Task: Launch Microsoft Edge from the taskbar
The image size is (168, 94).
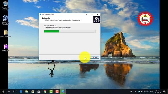Action: coord(21,92)
